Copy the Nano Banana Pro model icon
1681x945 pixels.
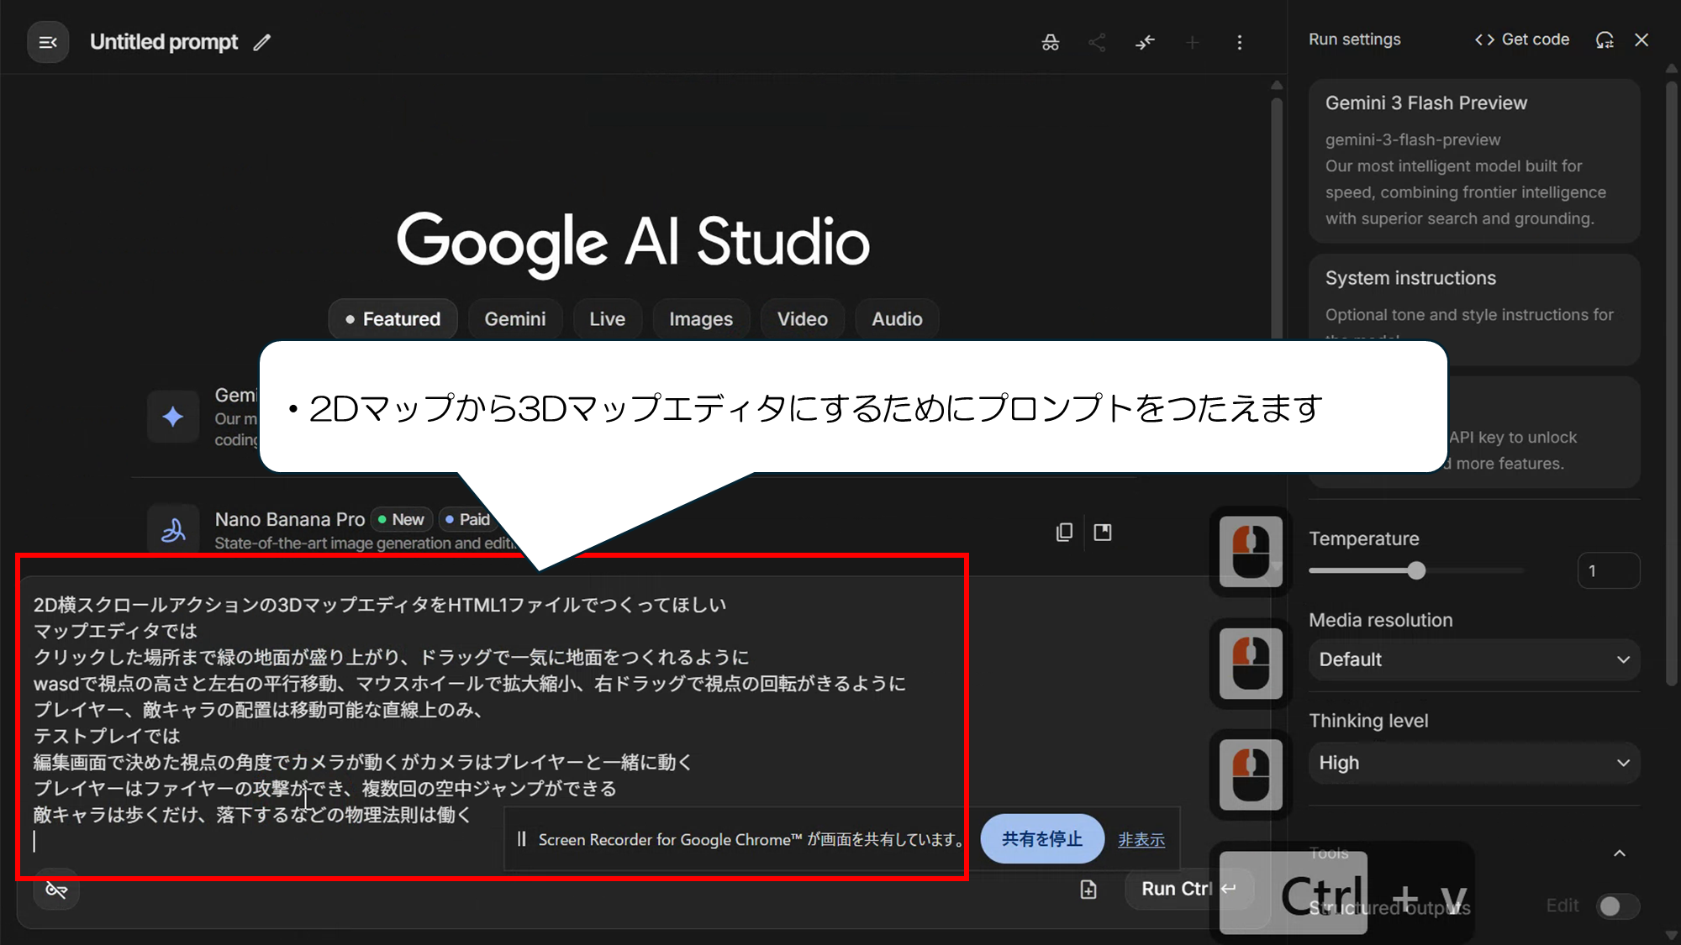(1064, 532)
